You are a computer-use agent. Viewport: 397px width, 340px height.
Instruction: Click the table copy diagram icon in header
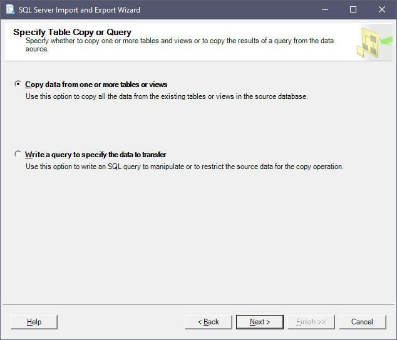[374, 42]
